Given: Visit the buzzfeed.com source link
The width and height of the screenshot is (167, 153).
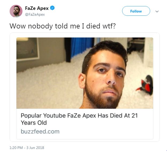Looking at the screenshot, I should 40,131.
